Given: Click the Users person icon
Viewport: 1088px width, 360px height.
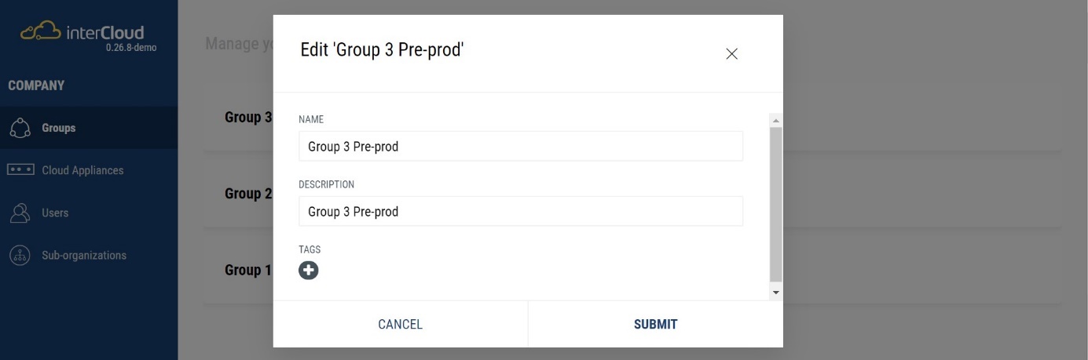Looking at the screenshot, I should 20,213.
